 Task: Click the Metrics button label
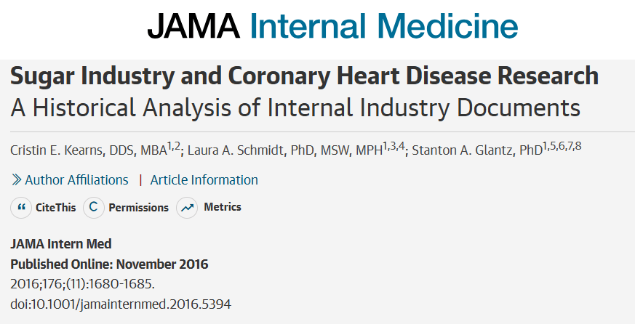(x=222, y=208)
